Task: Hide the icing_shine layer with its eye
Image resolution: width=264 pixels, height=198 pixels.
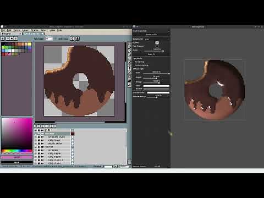Action: (x=36, y=140)
